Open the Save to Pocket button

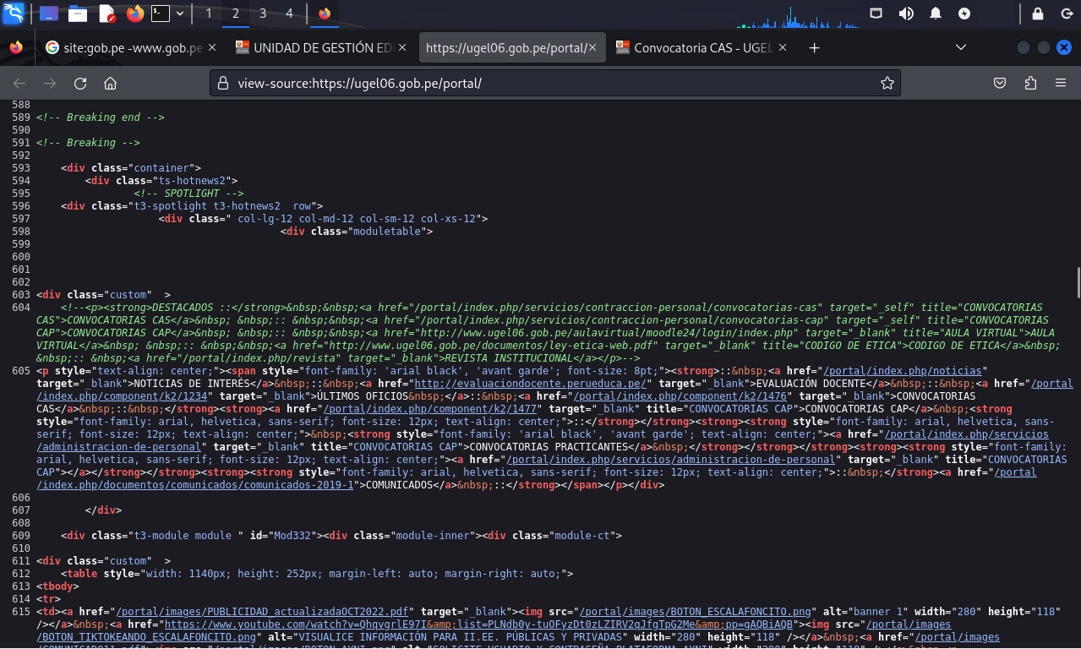999,83
